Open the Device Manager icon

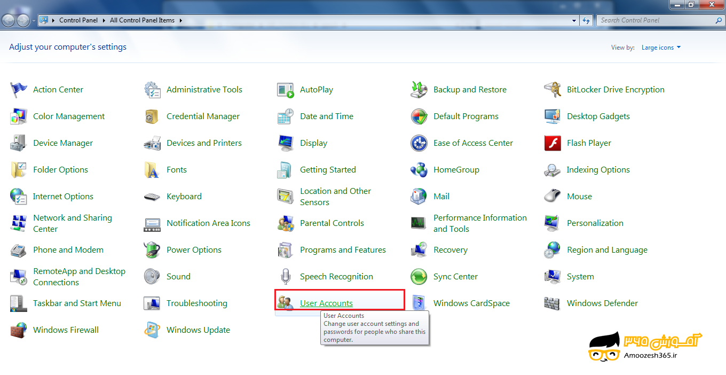point(19,143)
